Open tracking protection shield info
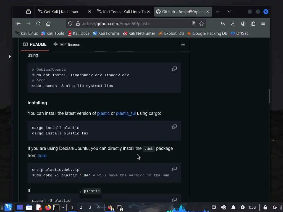Image resolution: width=283 pixels, height=212 pixels. coord(70,24)
